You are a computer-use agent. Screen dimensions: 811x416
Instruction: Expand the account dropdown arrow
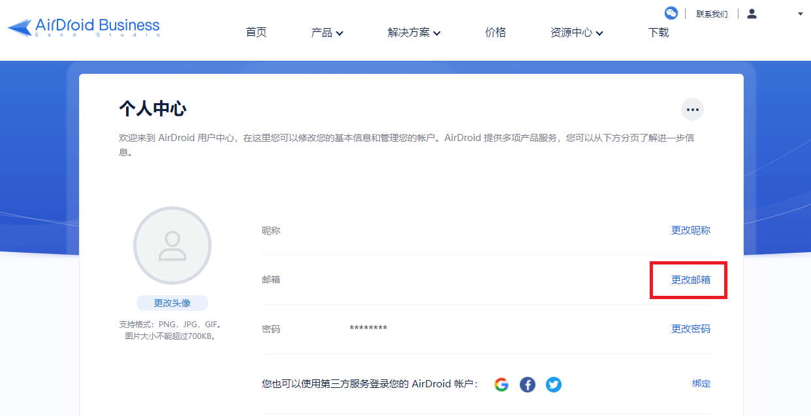(x=801, y=14)
